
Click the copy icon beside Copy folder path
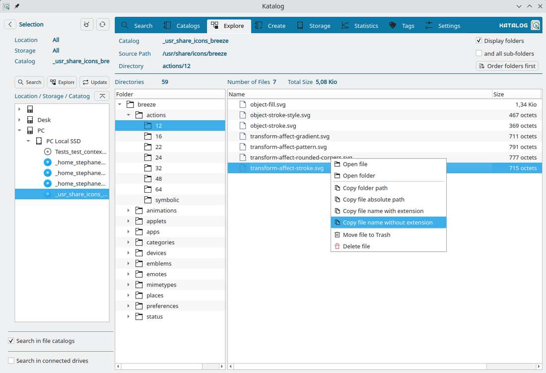pos(337,188)
